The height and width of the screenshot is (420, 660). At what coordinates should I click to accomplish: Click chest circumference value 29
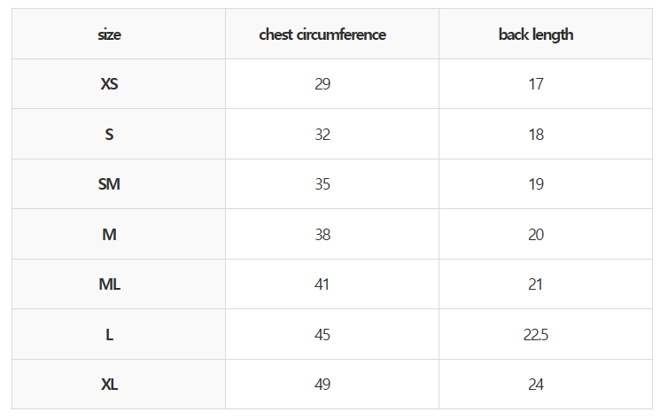[x=322, y=84]
